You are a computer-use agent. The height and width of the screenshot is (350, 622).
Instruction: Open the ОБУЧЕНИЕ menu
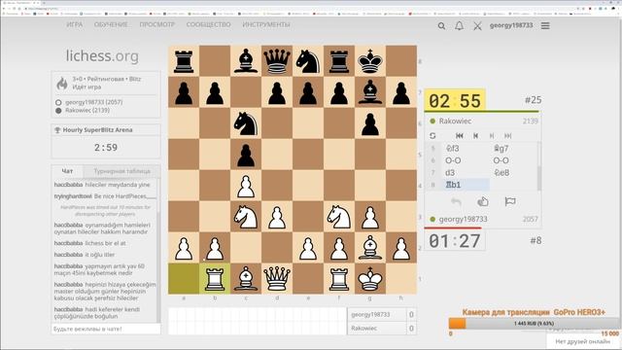click(x=111, y=24)
